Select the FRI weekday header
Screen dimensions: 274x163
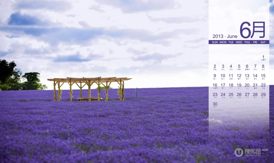255,42
